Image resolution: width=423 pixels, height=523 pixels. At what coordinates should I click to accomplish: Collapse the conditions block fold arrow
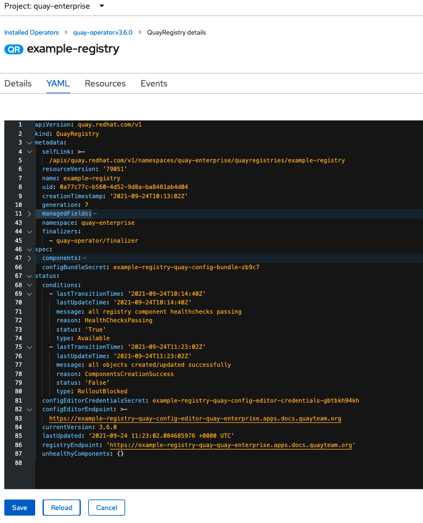tap(29, 285)
